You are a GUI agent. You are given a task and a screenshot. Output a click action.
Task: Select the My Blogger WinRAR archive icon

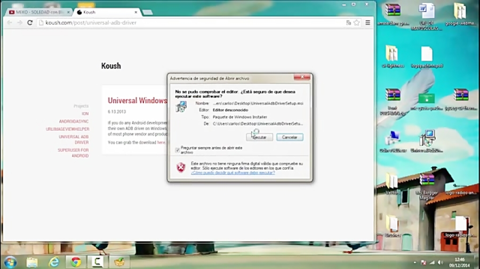coord(427,187)
